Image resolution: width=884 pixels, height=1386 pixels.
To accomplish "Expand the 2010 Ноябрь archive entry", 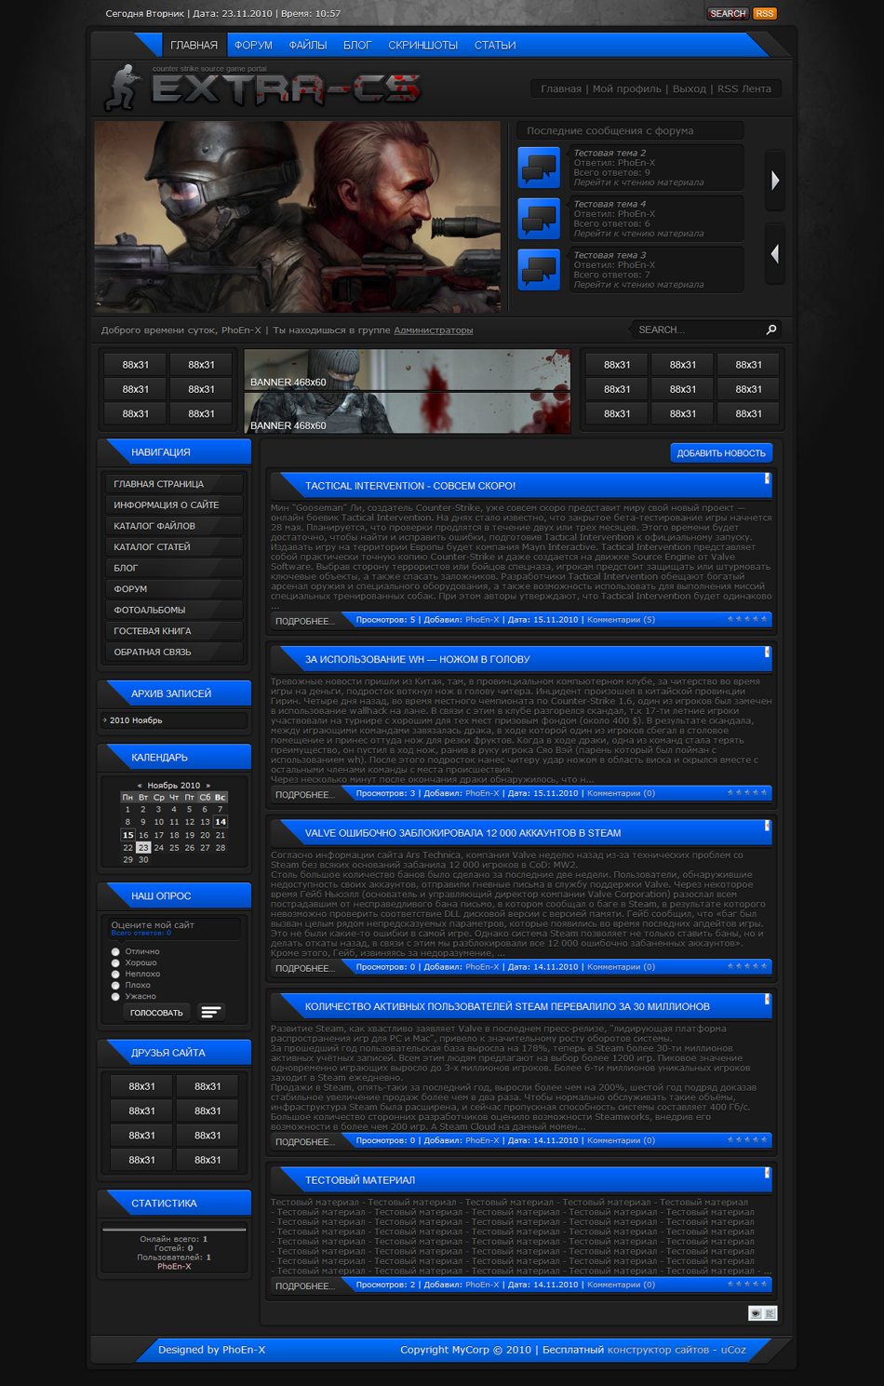I will [x=136, y=720].
